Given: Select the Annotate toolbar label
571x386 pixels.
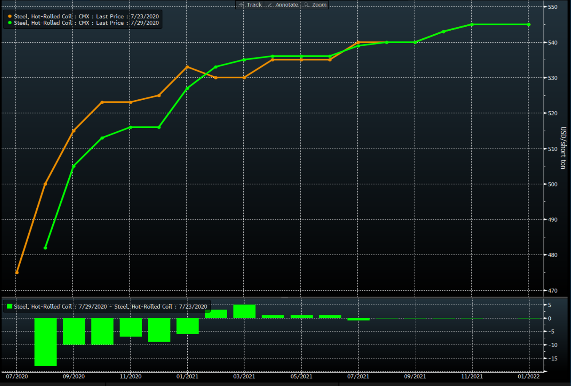Looking at the screenshot, I should point(287,5).
